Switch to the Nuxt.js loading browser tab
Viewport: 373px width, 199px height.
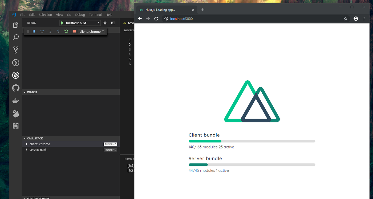(x=163, y=10)
